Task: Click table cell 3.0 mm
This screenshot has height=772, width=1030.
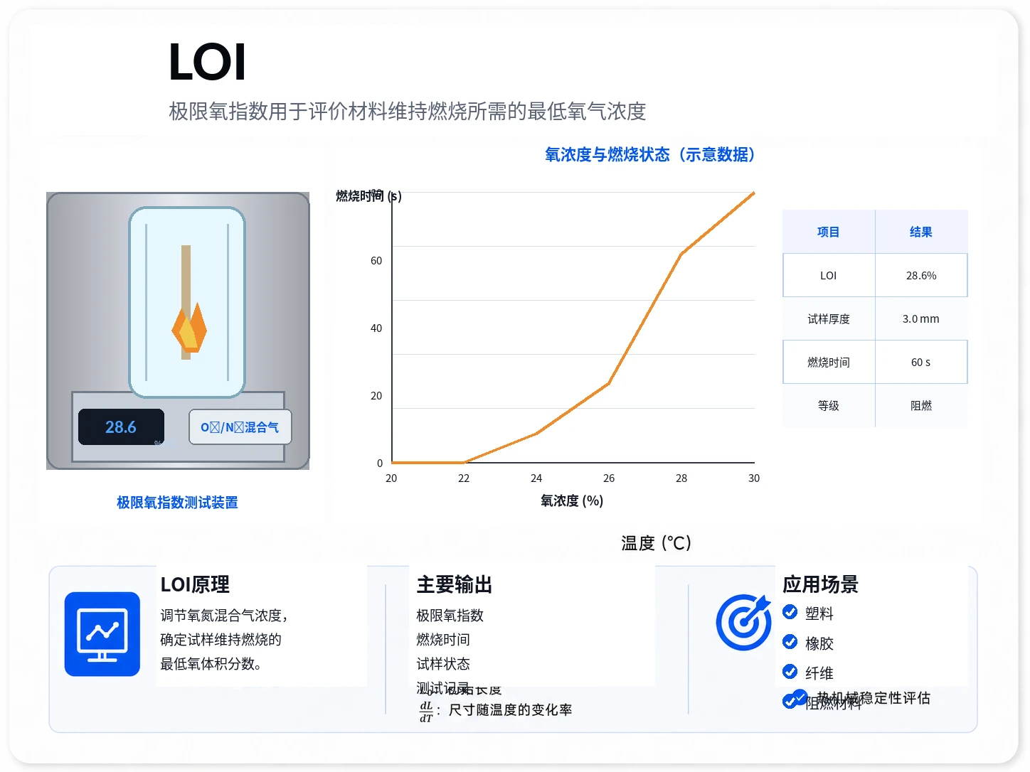Action: click(x=921, y=319)
